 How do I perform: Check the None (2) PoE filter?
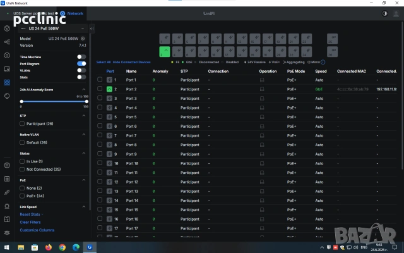pos(22,188)
